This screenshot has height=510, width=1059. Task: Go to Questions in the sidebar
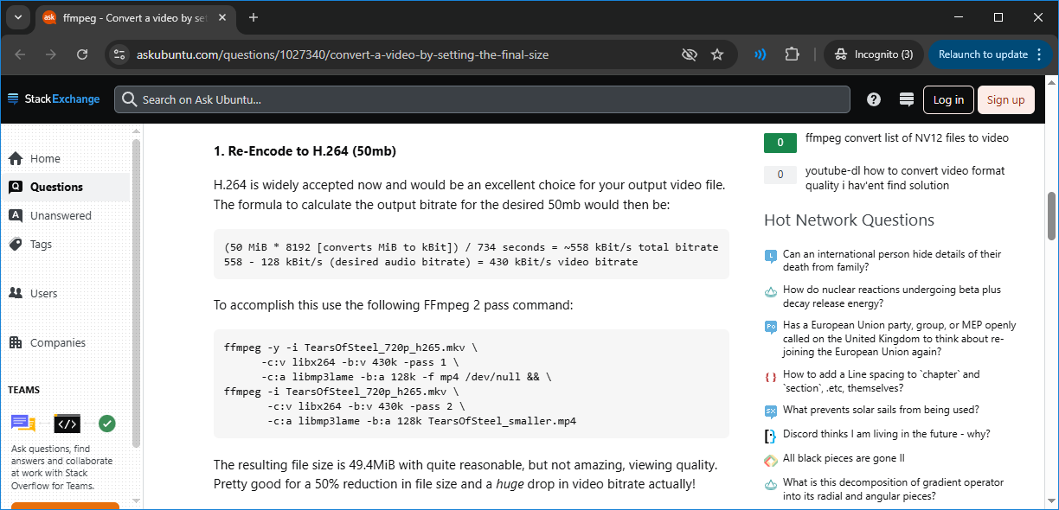pos(56,187)
